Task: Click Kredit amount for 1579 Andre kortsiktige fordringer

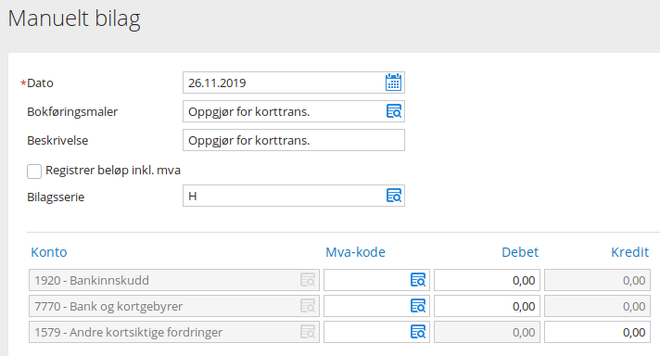Action: (597, 332)
